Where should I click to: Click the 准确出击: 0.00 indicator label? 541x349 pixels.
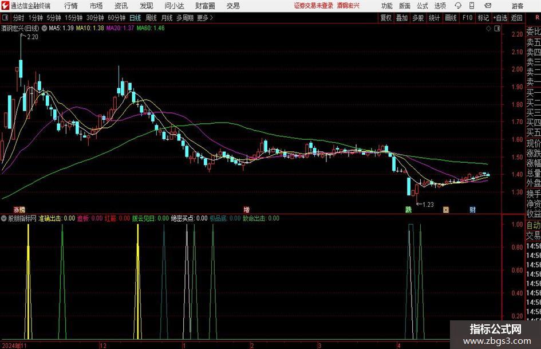pyautogui.click(x=57, y=218)
